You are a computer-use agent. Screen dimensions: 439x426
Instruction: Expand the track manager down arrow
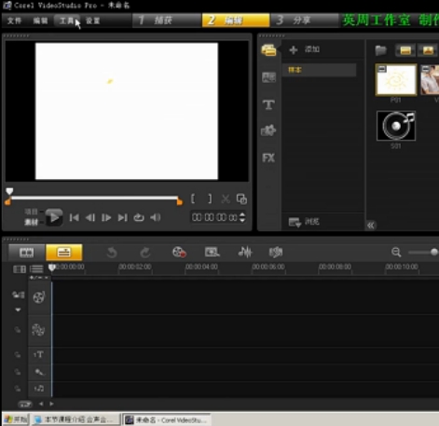[x=18, y=309]
